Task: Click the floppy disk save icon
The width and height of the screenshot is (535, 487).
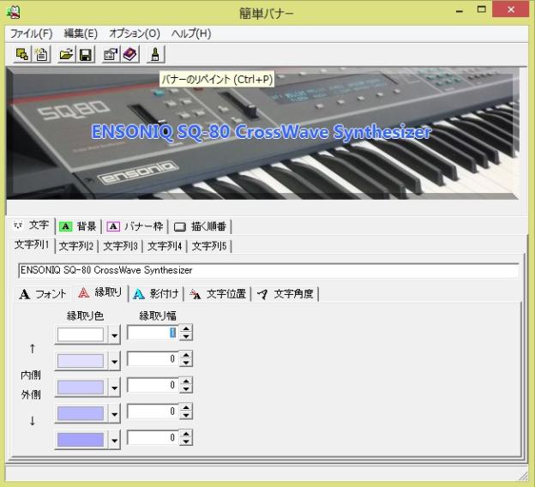Action: tap(85, 54)
